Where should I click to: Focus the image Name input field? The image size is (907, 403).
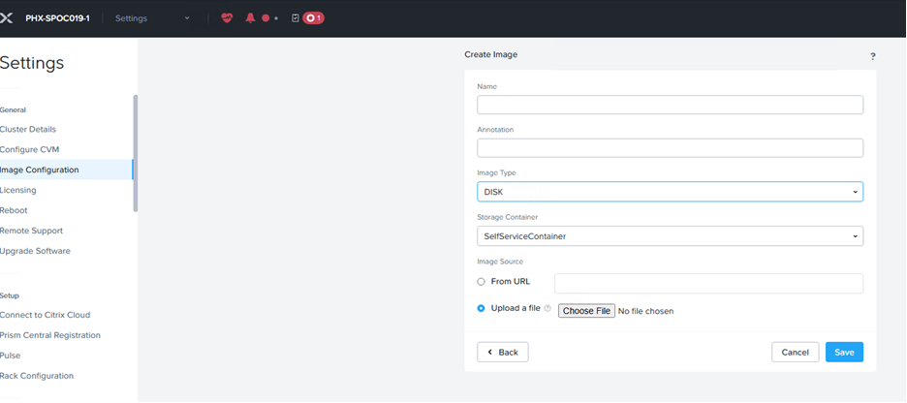(670, 105)
